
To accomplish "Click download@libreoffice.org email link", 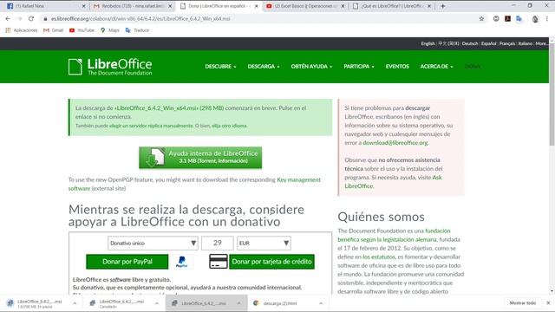I will [395, 143].
